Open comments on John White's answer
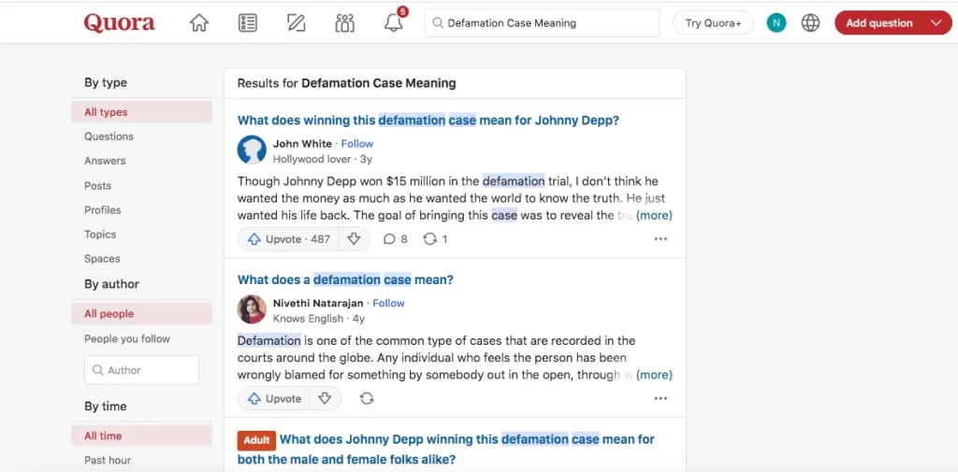This screenshot has height=472, width=958. pos(396,239)
